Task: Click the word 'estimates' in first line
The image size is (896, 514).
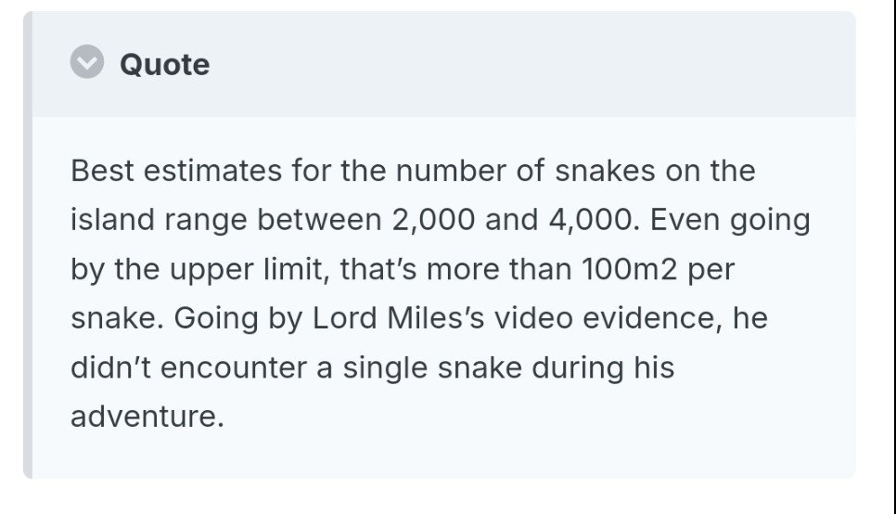Action: (x=212, y=171)
